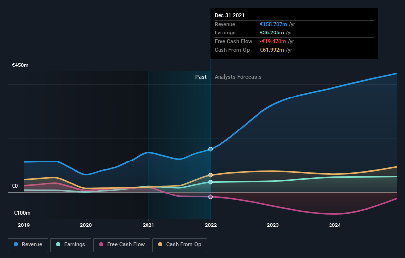Image resolution: width=405 pixels, height=258 pixels.
Task: Click the 2022 x-axis label
Action: coord(211,226)
